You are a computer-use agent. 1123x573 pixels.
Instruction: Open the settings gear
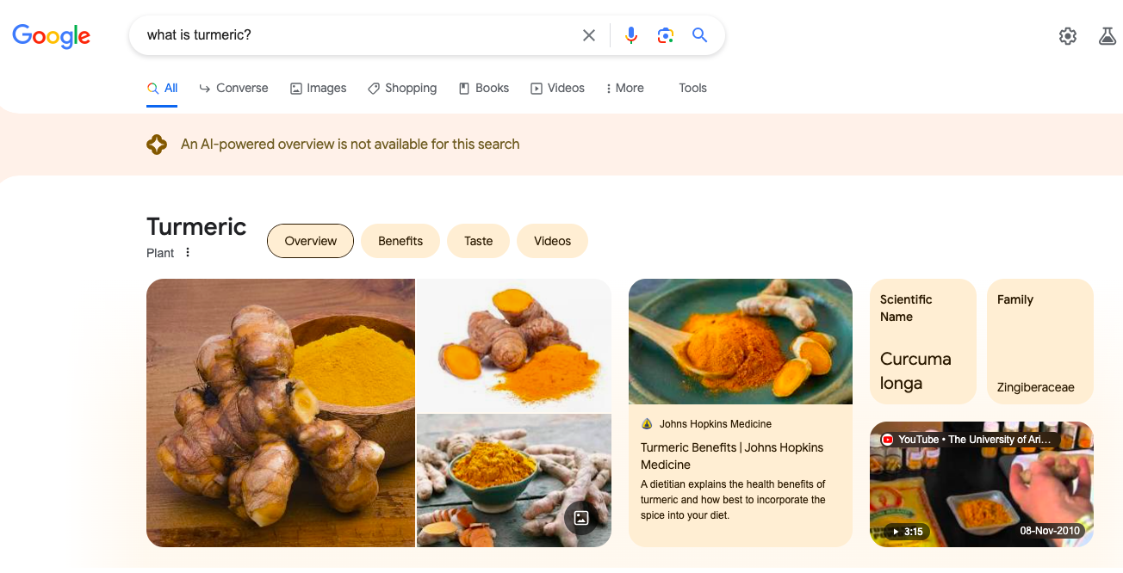[1068, 36]
